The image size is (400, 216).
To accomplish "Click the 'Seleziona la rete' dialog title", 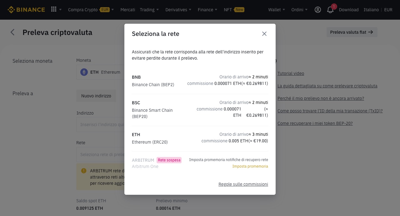I will [156, 34].
